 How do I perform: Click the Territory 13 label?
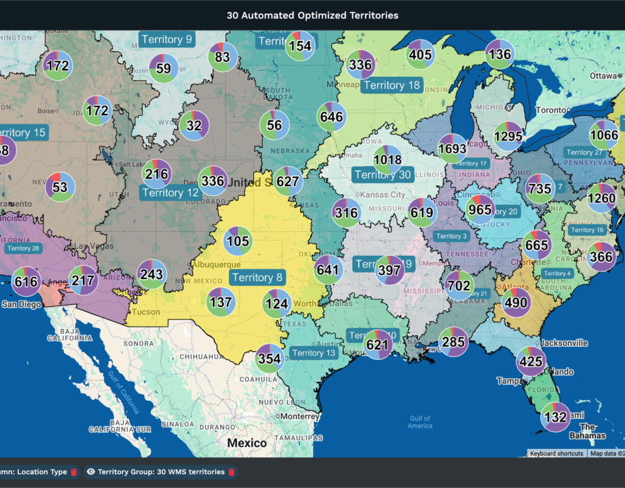coord(315,353)
